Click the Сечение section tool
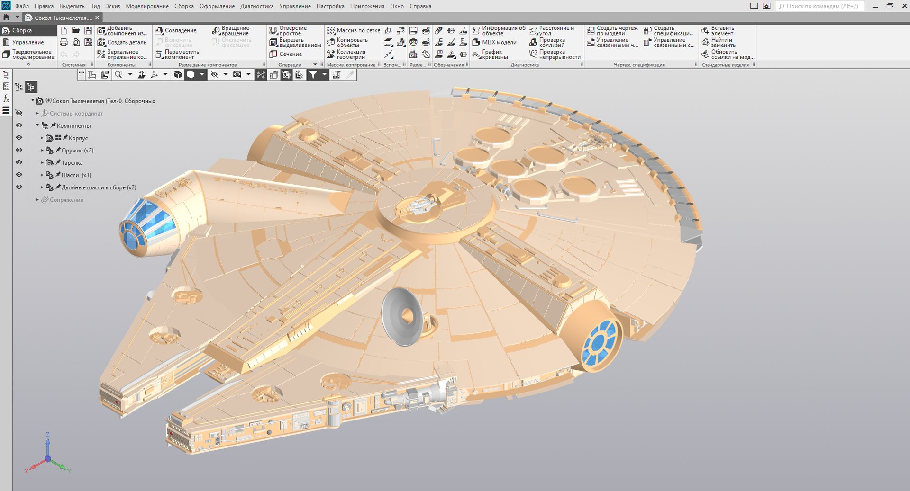The width and height of the screenshot is (910, 491). coord(286,54)
